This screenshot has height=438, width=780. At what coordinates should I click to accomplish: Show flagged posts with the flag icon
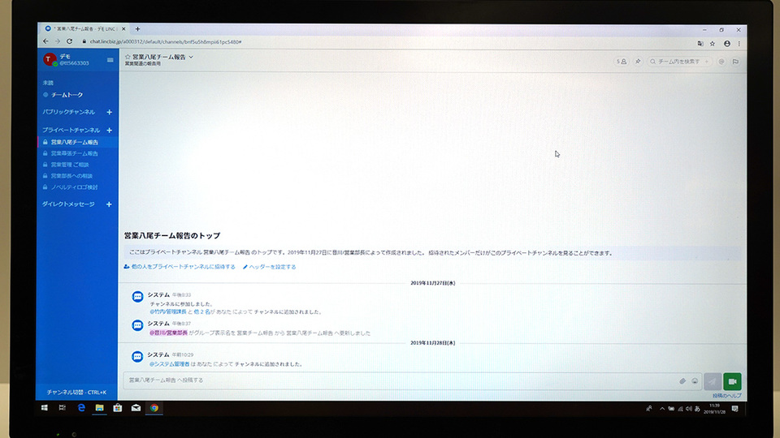pos(735,62)
